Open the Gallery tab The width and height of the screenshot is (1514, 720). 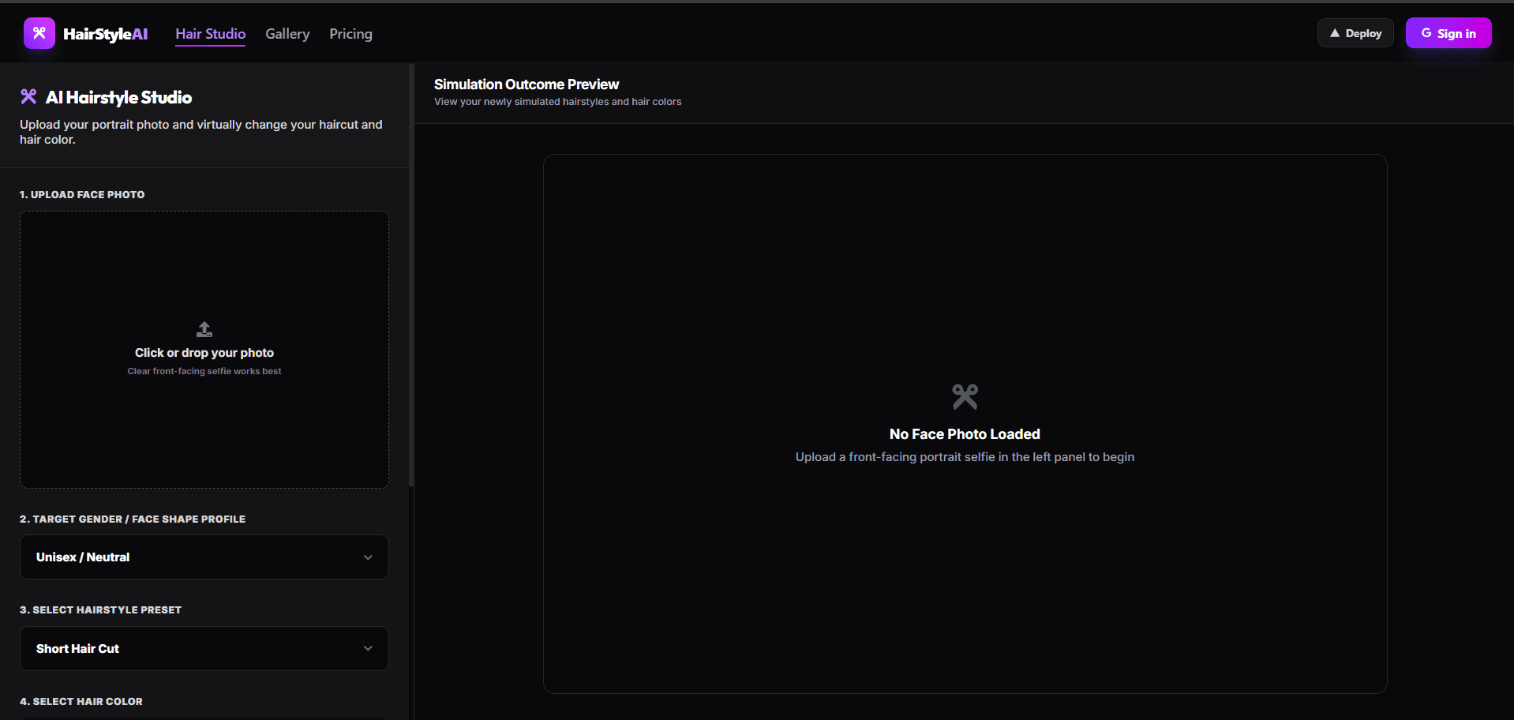click(287, 34)
